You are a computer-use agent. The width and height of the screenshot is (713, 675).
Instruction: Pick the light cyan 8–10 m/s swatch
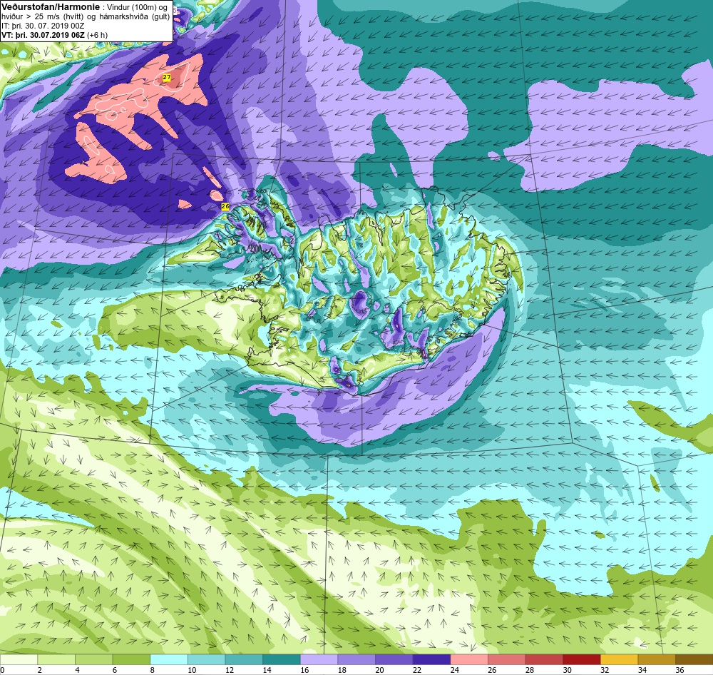tap(169, 659)
